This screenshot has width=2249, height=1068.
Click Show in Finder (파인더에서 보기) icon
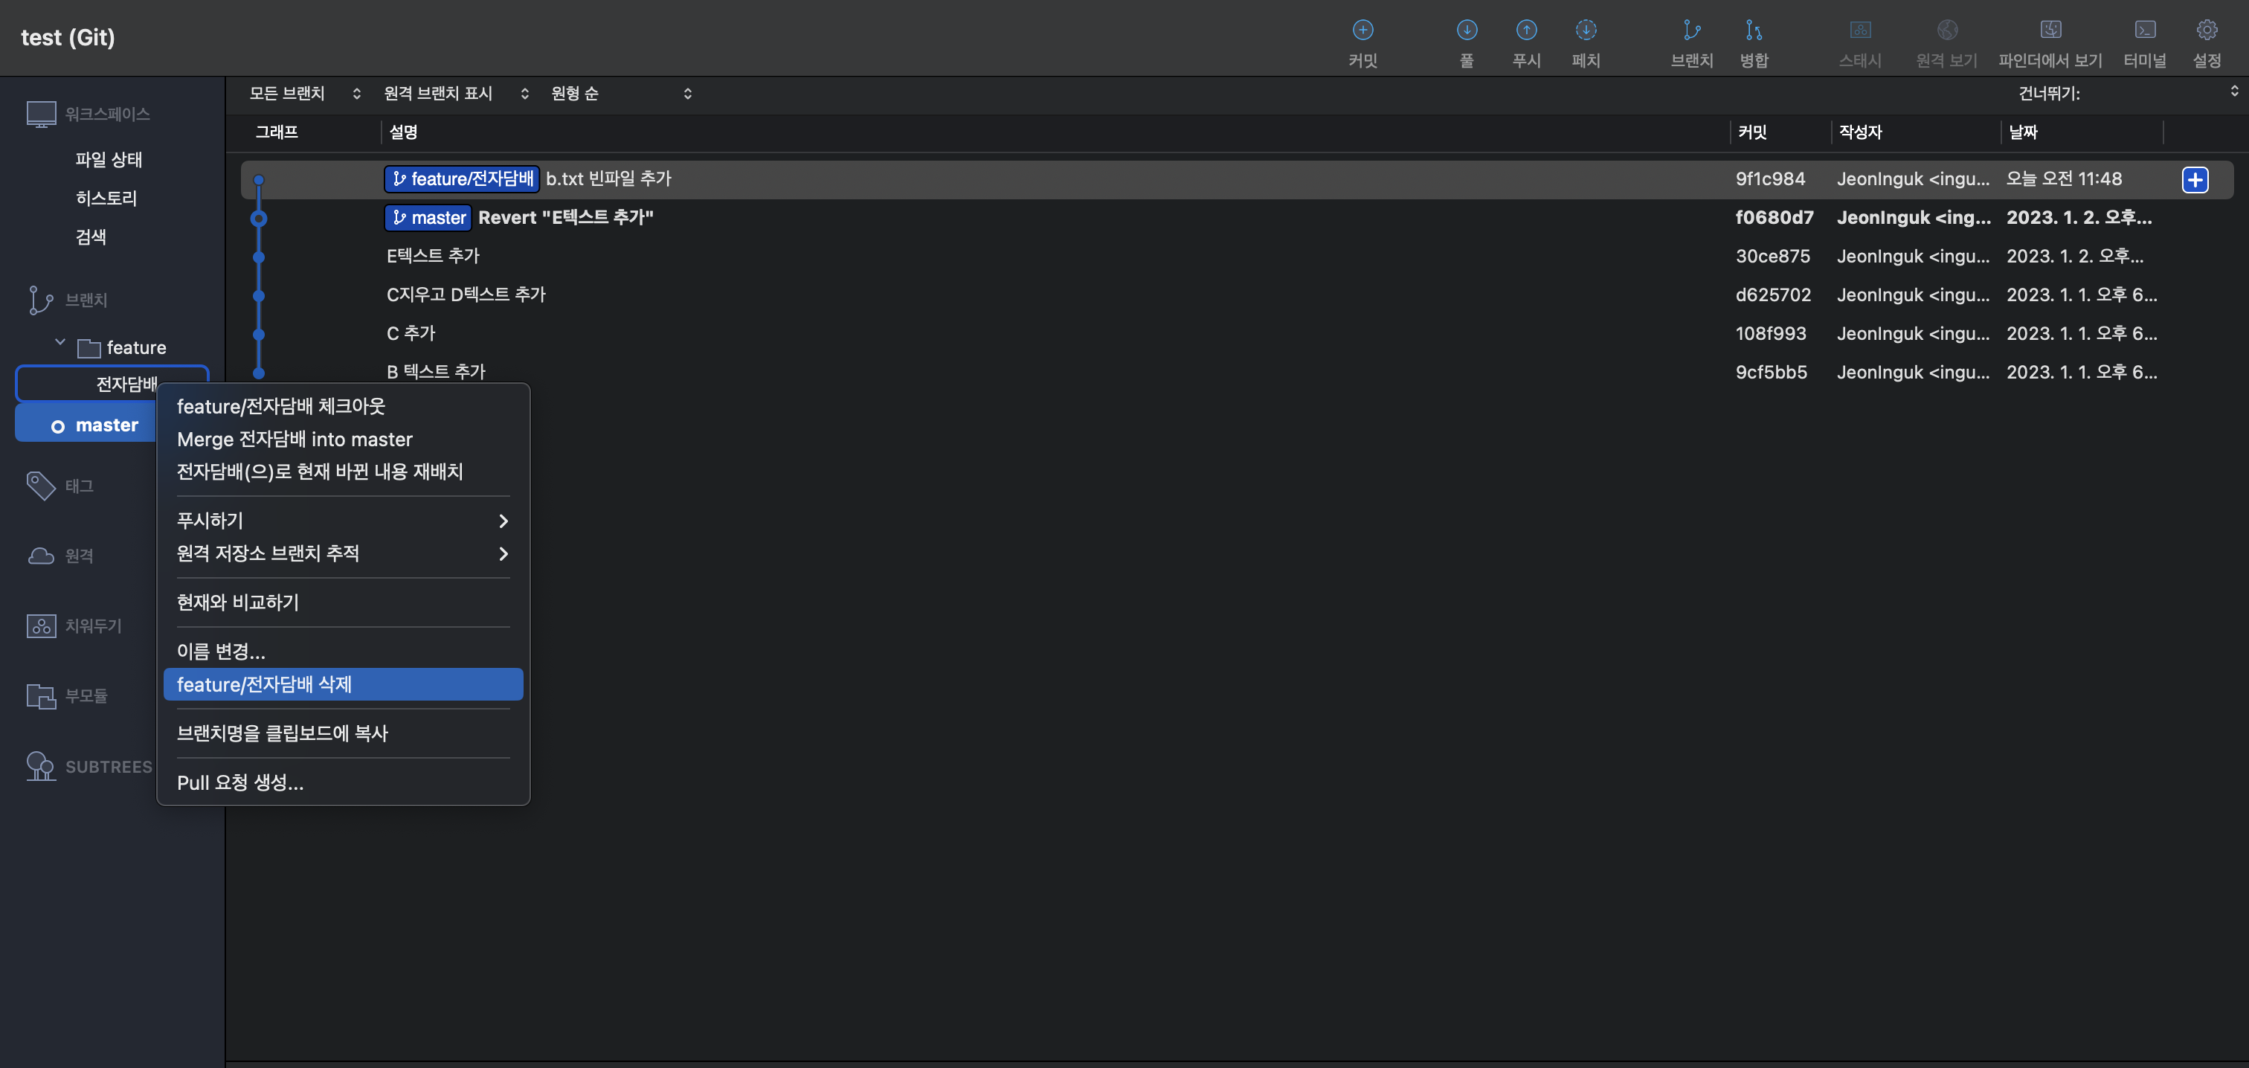(x=2050, y=31)
